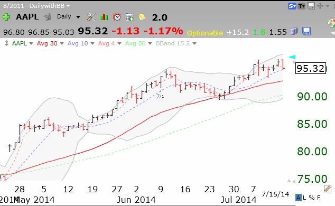Image resolution: width=335 pixels, height=206 pixels.
Task: Click the gray floppy disk icon at top
Action: [311, 6]
